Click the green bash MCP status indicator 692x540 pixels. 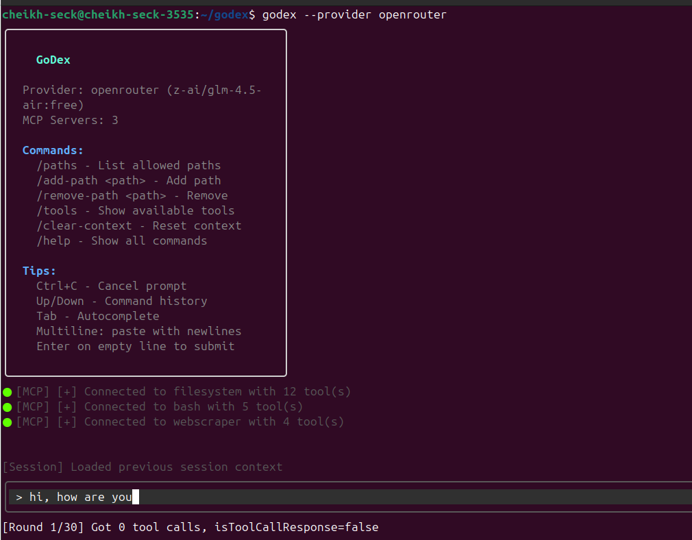coord(7,406)
